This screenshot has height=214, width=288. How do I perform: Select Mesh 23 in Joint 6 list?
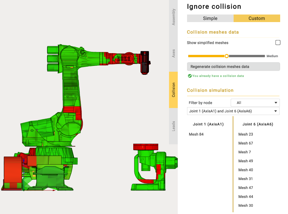pyautogui.click(x=246, y=134)
